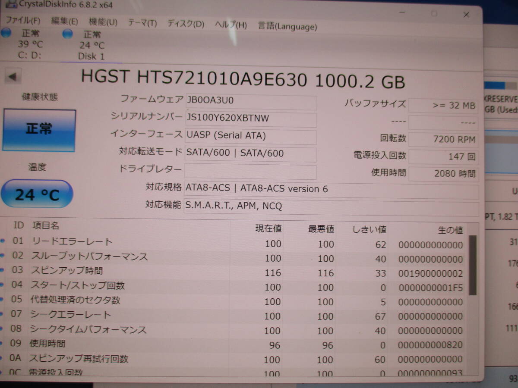518x388 pixels.
Task: Close the CrystalDiskInfo window
Action: coord(466,15)
